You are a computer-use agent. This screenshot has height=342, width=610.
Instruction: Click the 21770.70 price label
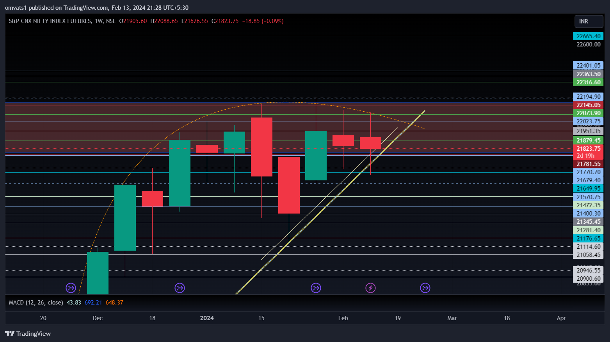(588, 172)
